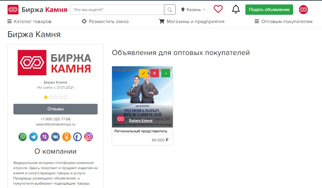Click the phone number +7 900 325 77 66
322x188 pixels.
55,119
